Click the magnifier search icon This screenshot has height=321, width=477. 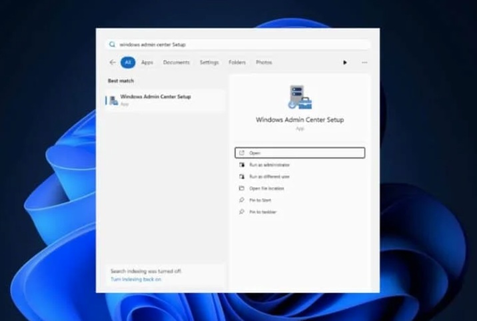(x=112, y=45)
